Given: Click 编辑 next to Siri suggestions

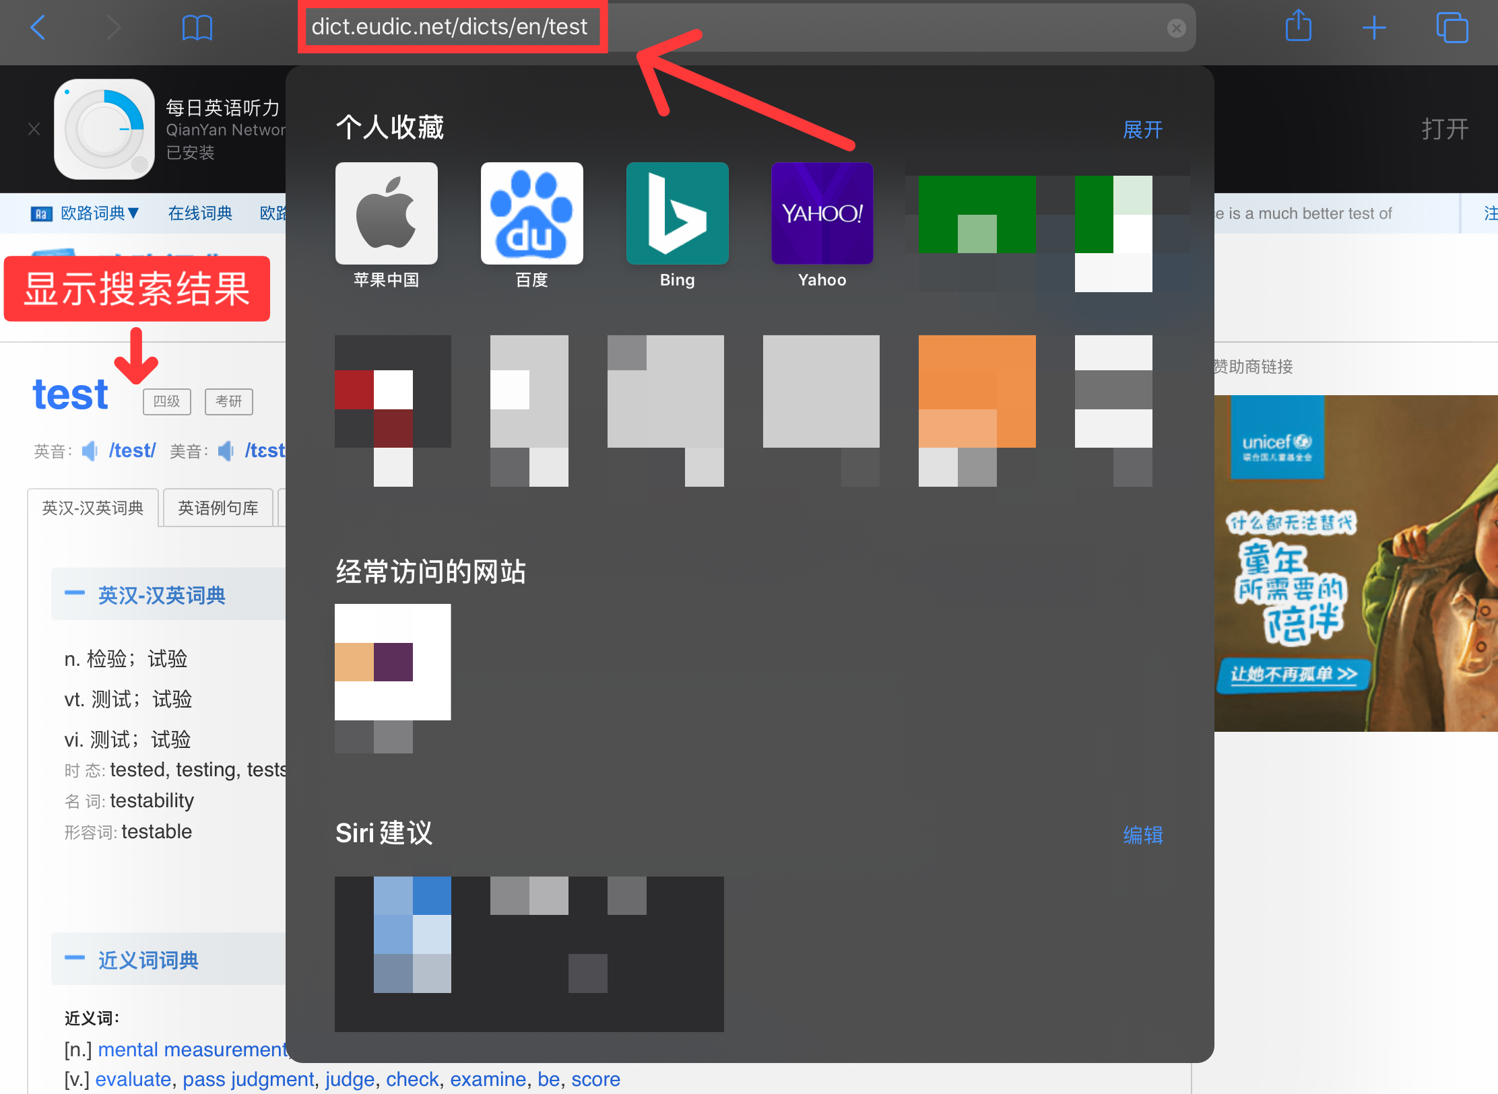Looking at the screenshot, I should [x=1142, y=835].
